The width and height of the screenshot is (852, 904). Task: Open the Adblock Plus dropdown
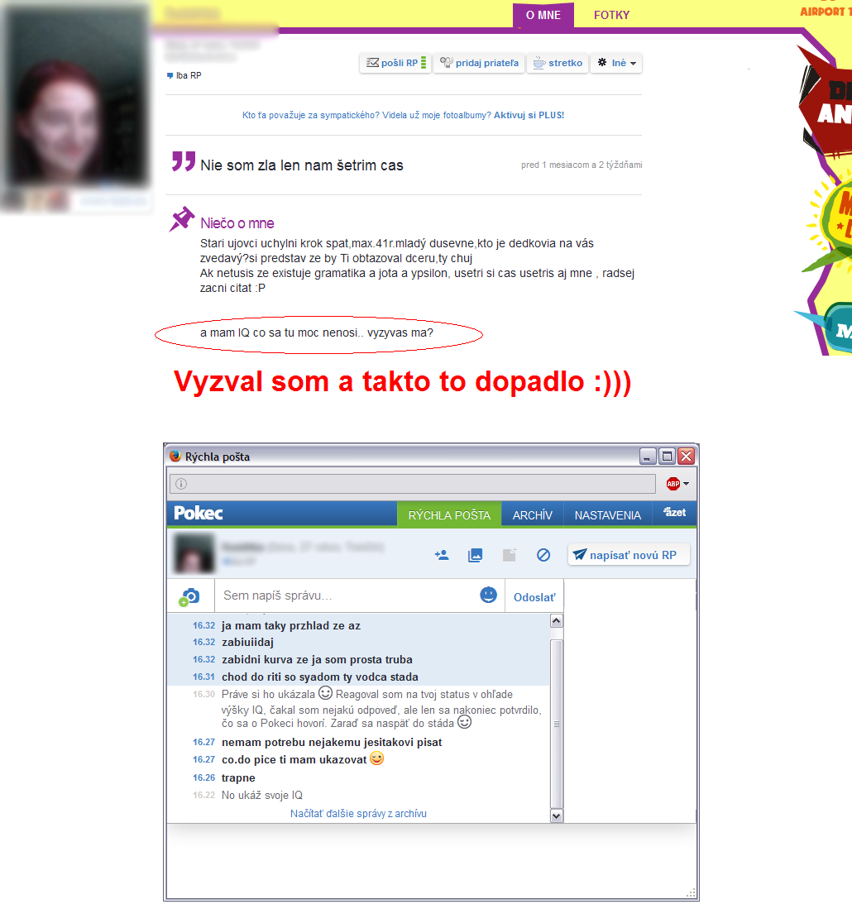678,484
